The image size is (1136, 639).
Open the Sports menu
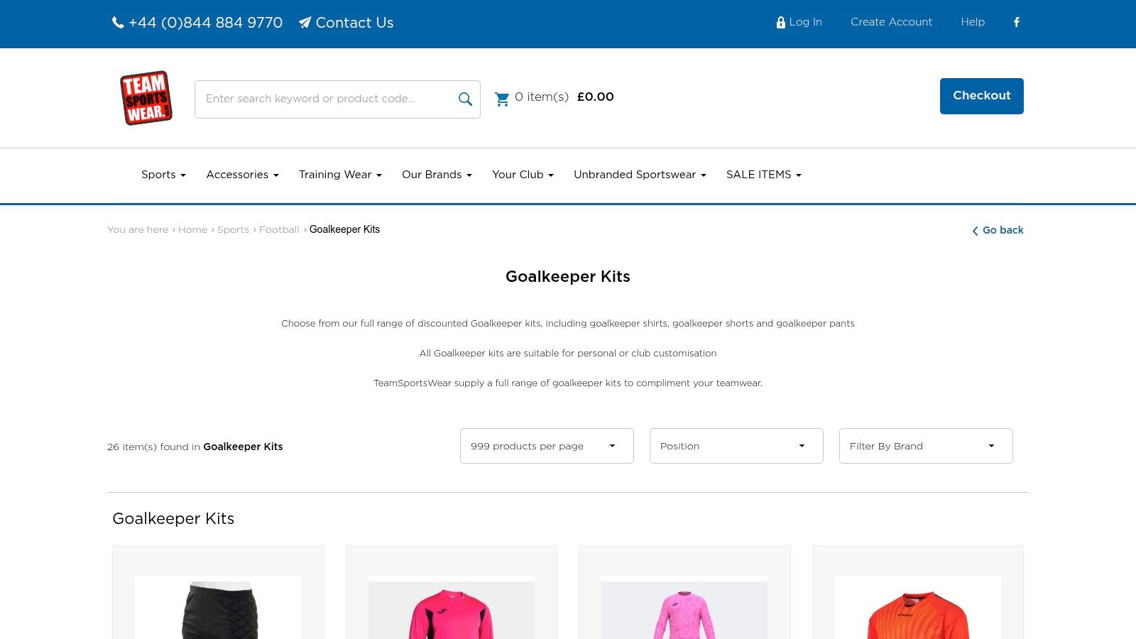163,175
